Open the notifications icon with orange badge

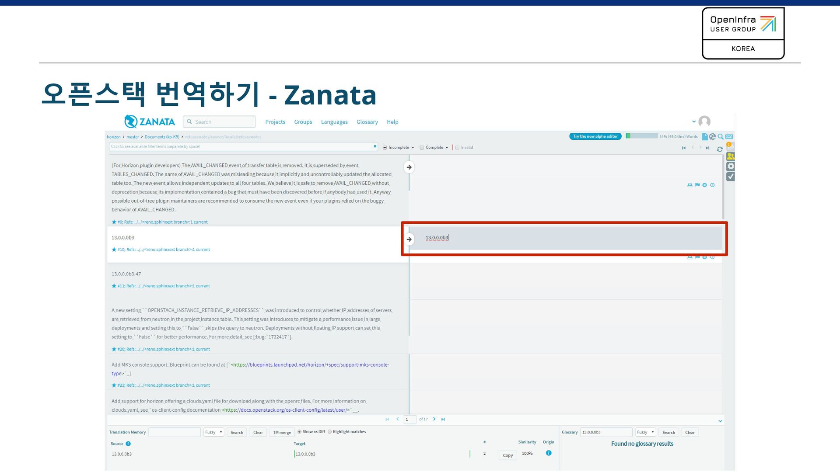[730, 146]
